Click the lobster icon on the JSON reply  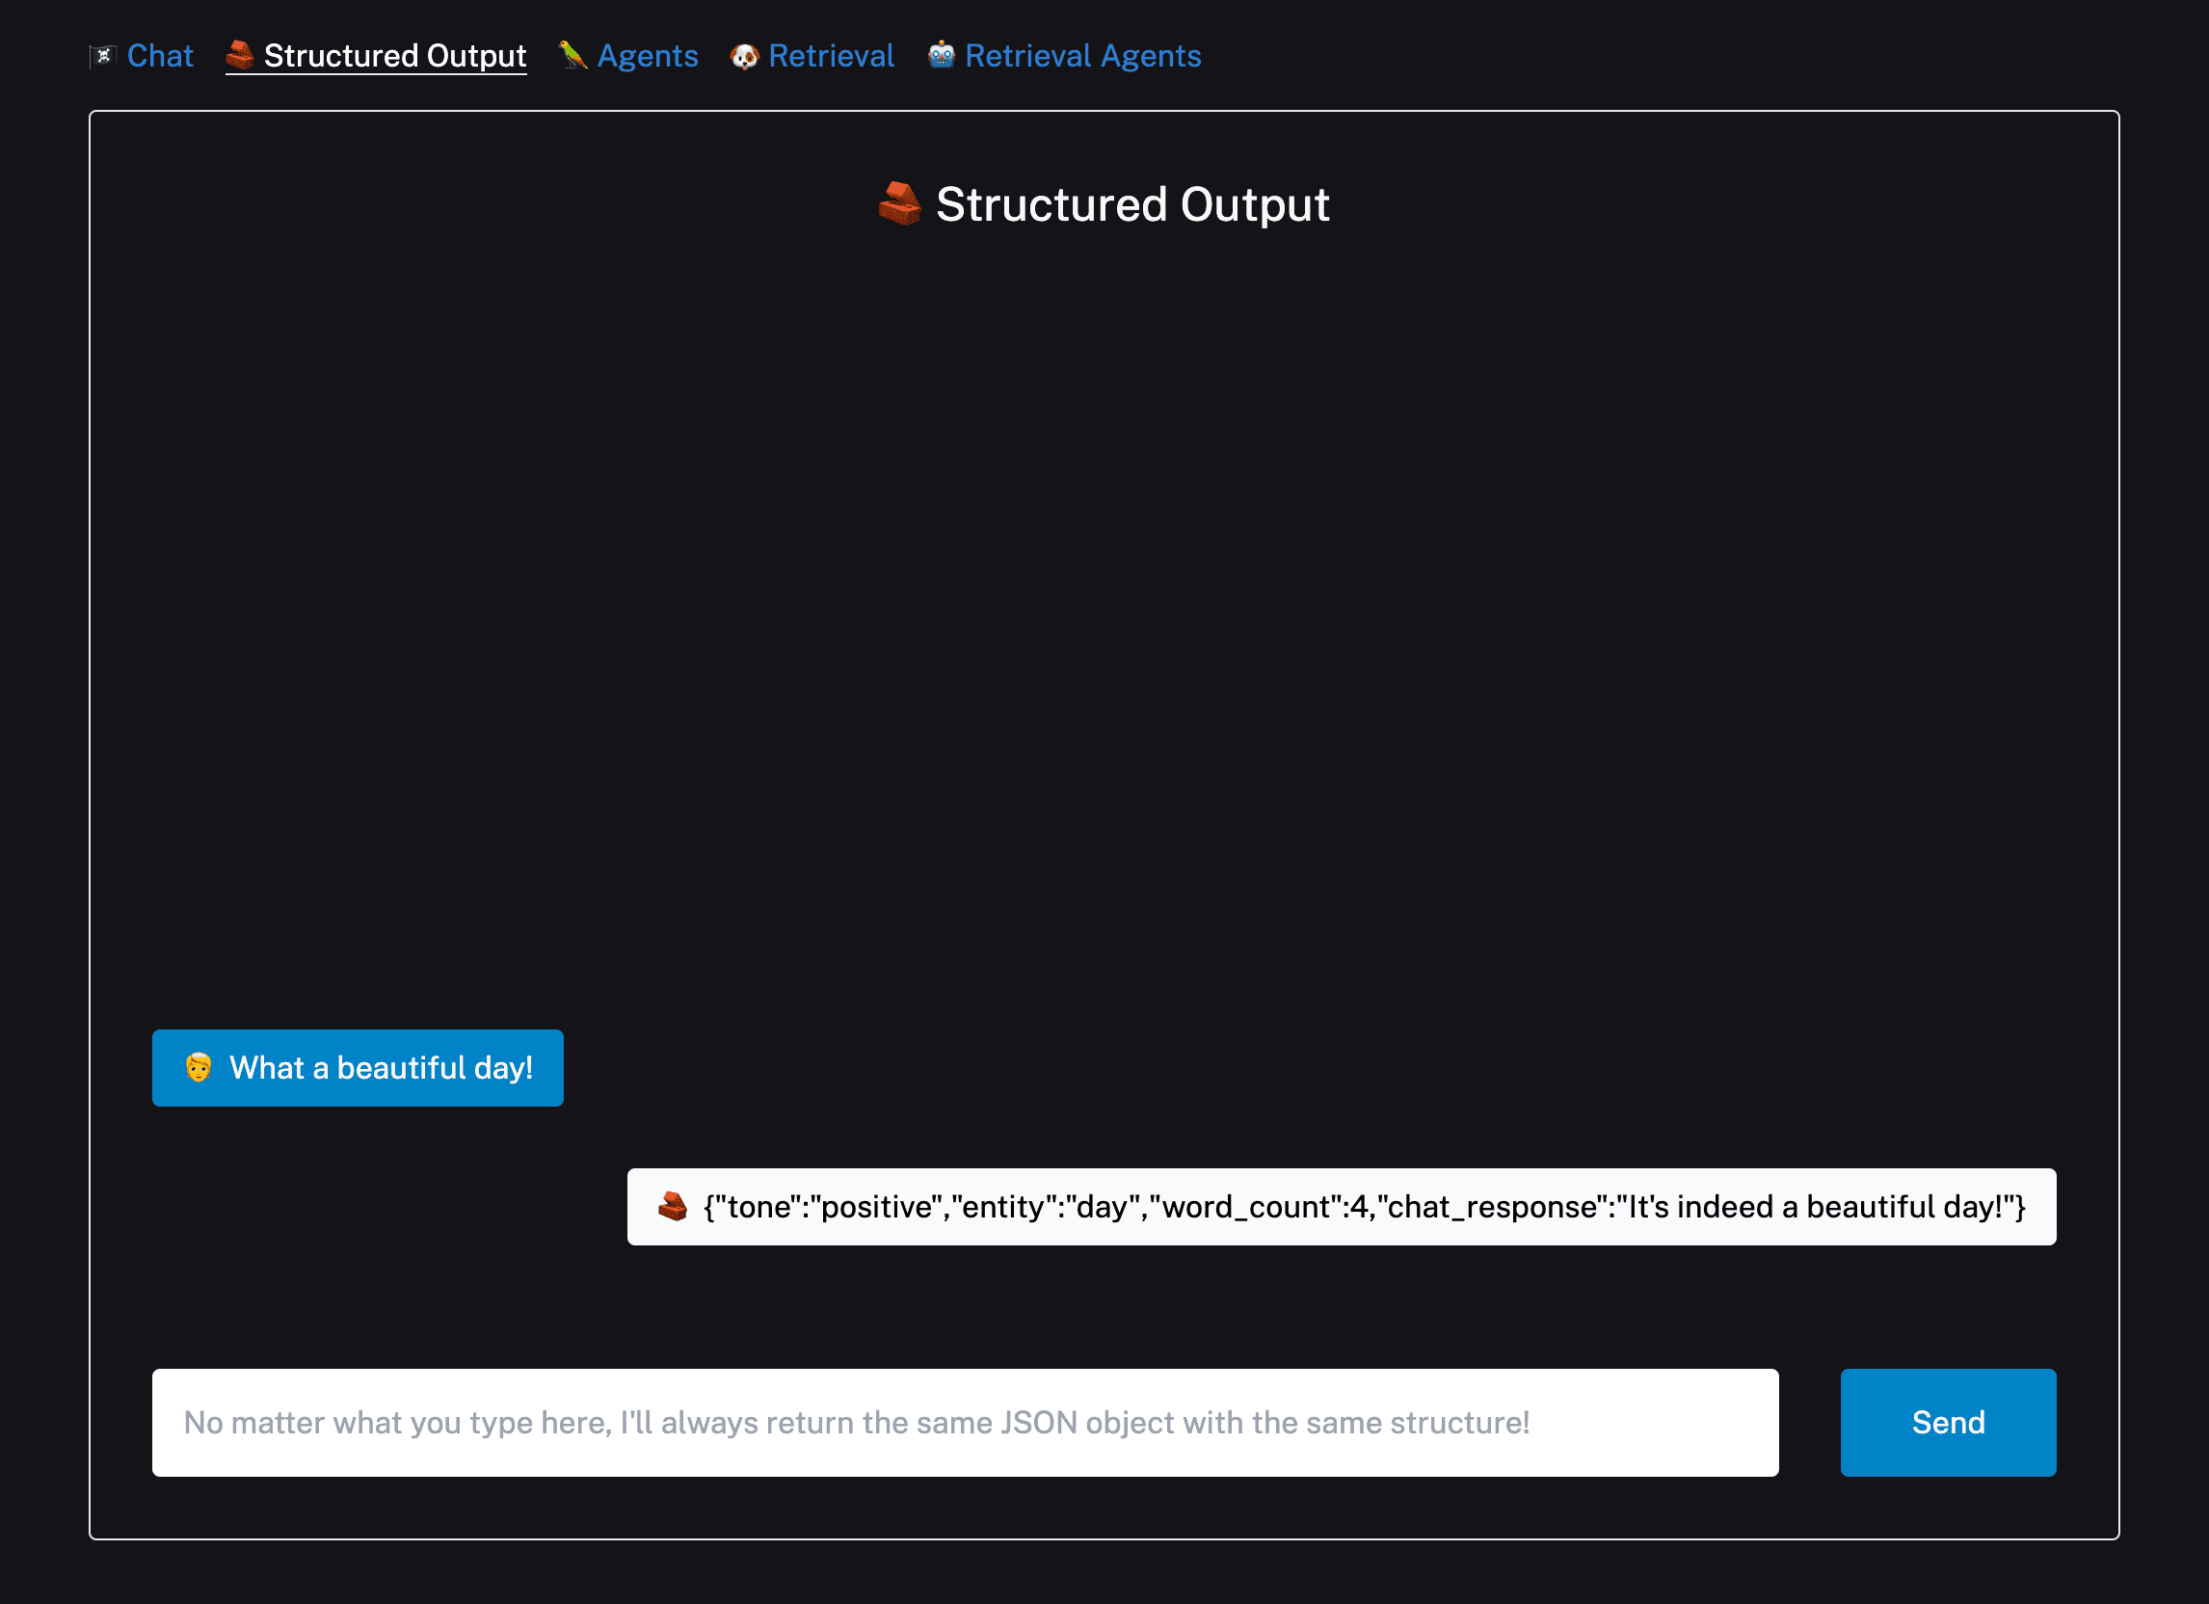pyautogui.click(x=672, y=1207)
